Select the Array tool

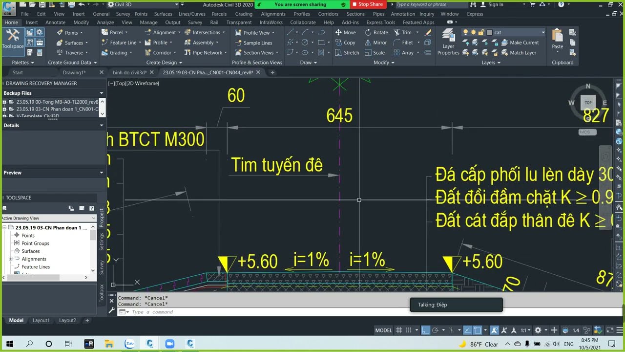pos(403,53)
